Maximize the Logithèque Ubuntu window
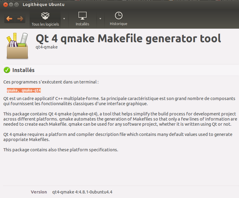This screenshot has width=239, height=198. click(x=16, y=5)
